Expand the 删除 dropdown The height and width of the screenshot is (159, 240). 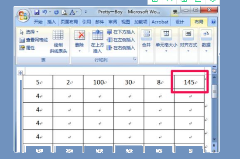pyautogui.click(x=79, y=51)
